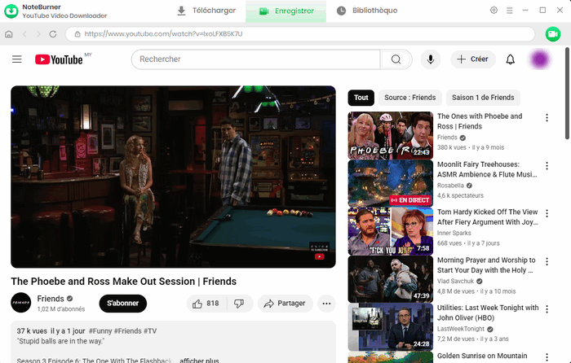The image size is (571, 363).
Task: Open options for The Ones with Phoebe and Ross
Action: tap(547, 117)
